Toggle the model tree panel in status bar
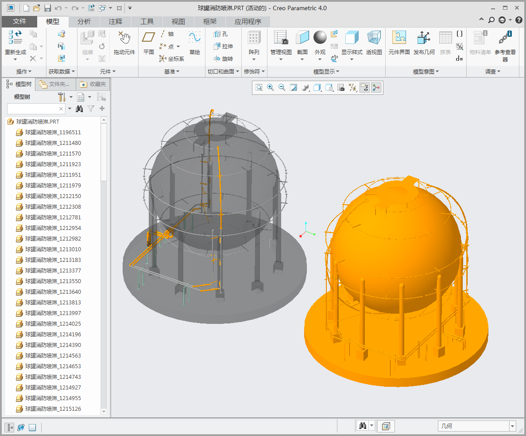This screenshot has width=526, height=436. pos(10,427)
